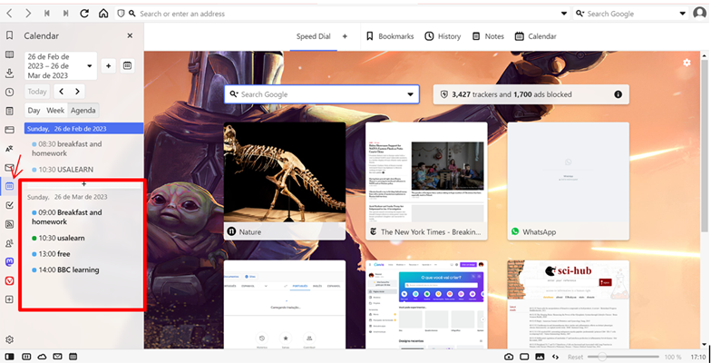Close the Calendar panel

(x=130, y=36)
